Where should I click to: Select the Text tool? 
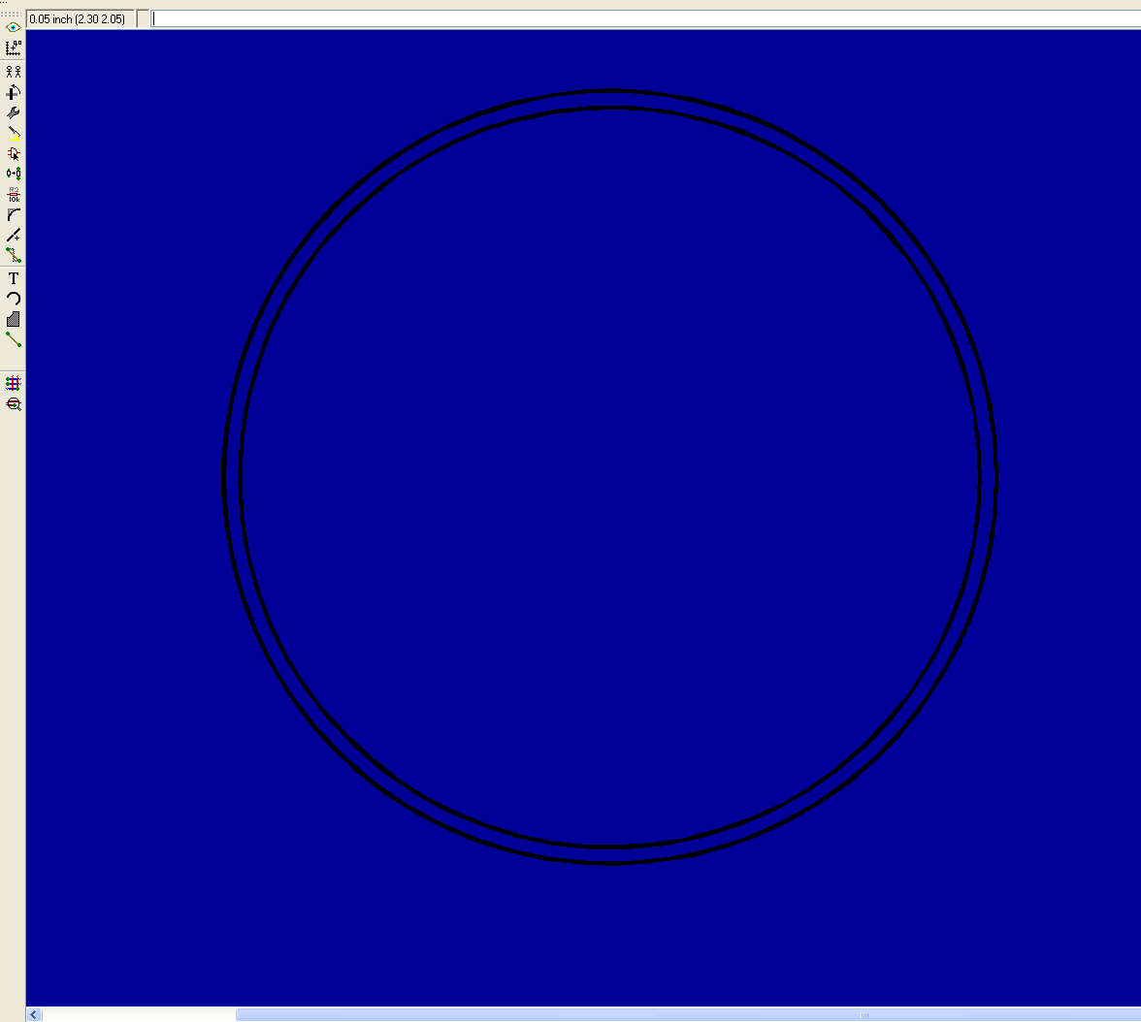pyautogui.click(x=14, y=278)
